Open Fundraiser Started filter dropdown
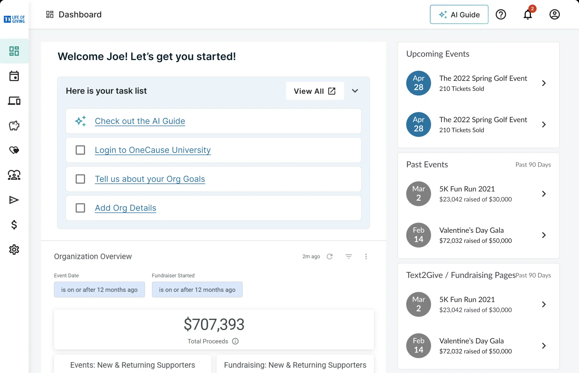 tap(197, 289)
